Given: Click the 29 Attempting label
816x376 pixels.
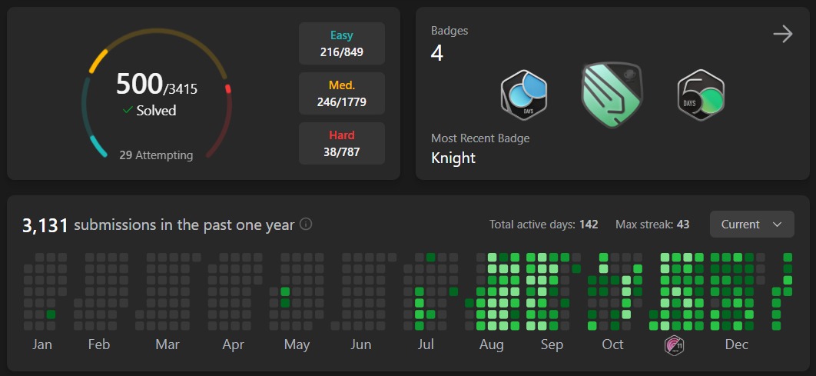Looking at the screenshot, I should (x=156, y=155).
